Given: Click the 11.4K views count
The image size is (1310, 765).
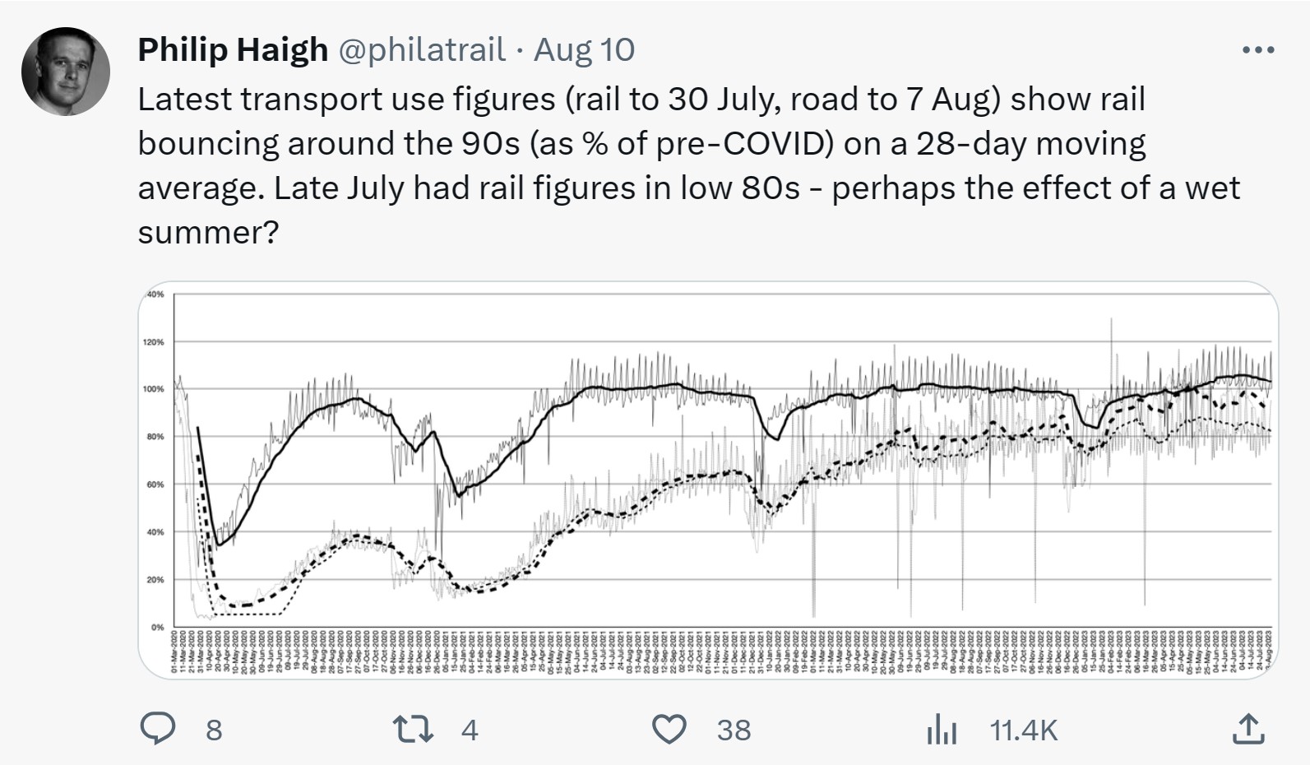Looking at the screenshot, I should 1023,730.
